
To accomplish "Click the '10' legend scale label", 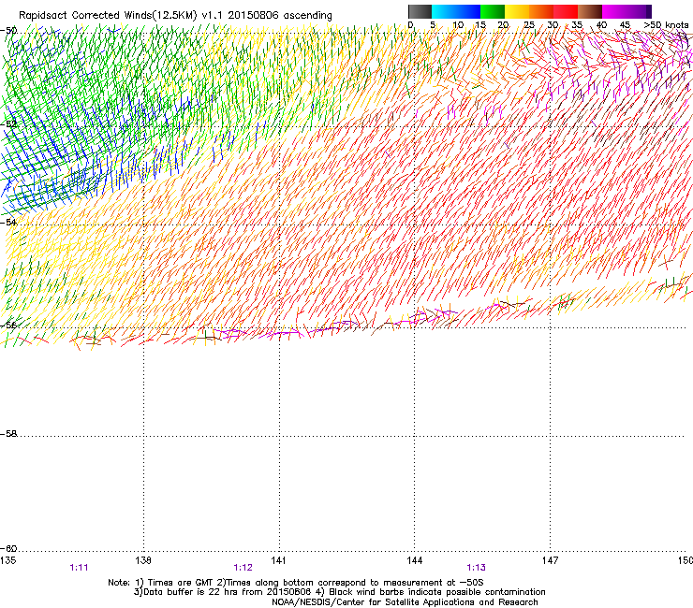I will tap(458, 25).
